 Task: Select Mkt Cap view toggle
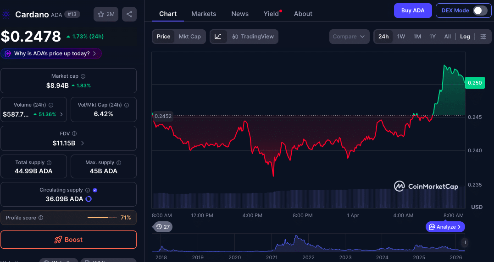189,37
